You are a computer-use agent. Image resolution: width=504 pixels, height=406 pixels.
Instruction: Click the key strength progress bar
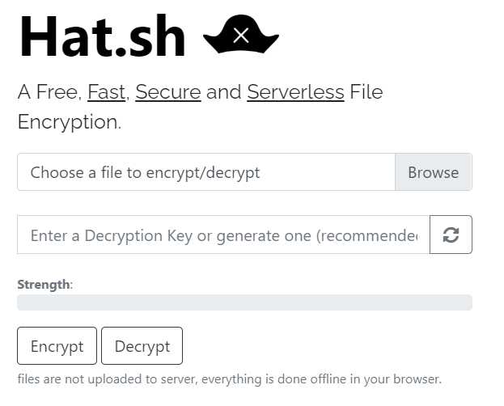[x=244, y=302]
